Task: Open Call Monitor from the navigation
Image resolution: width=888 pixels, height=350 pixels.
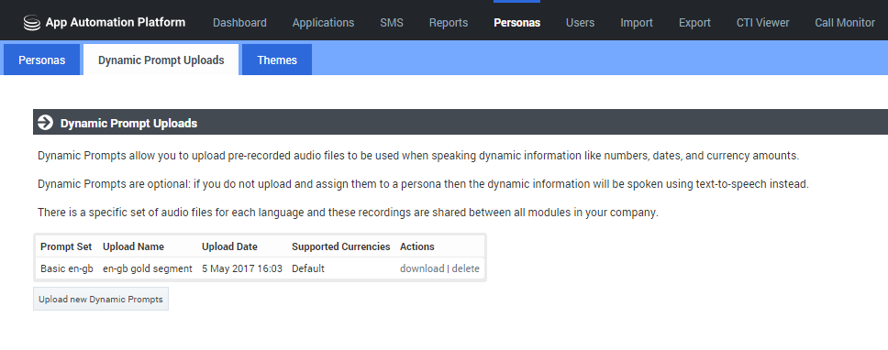Action: point(845,23)
